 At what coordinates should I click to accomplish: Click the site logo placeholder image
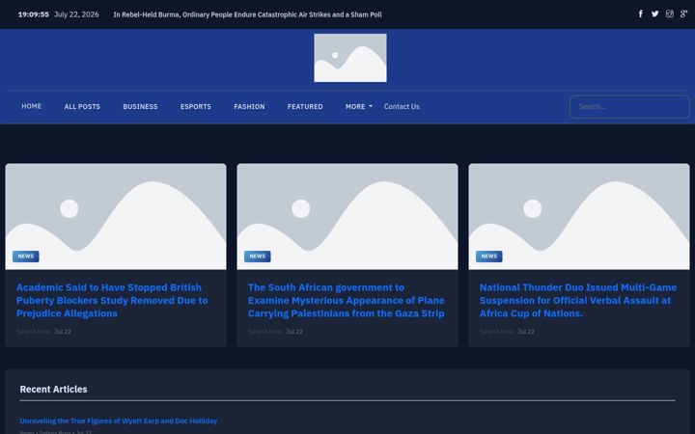pos(350,58)
